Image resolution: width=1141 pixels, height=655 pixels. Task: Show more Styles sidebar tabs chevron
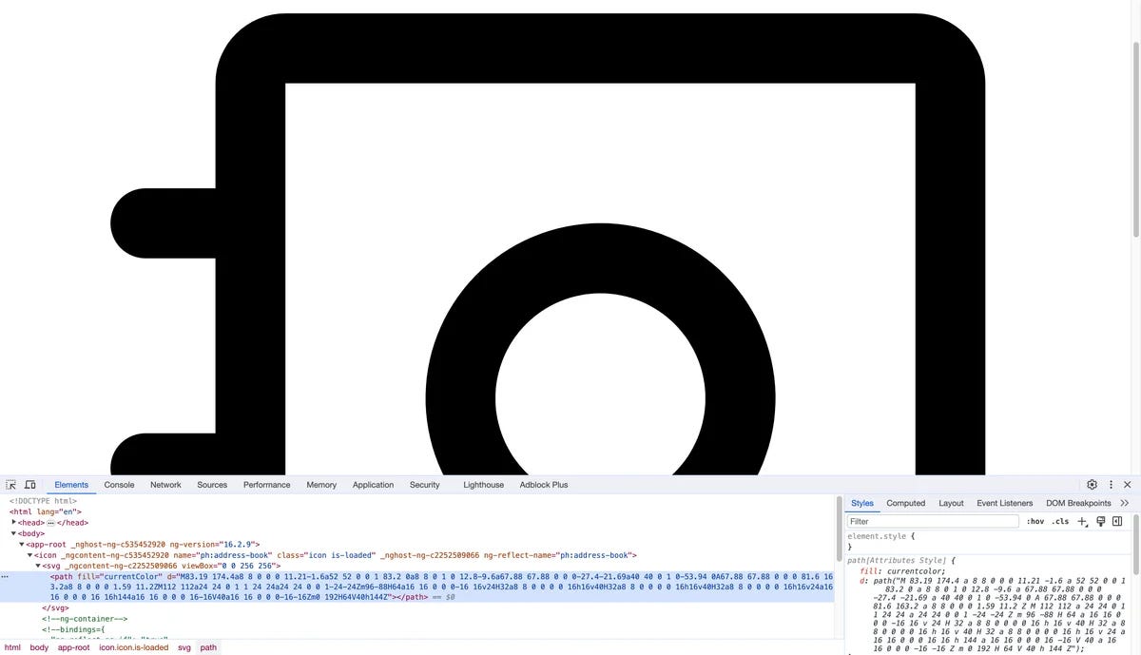pyautogui.click(x=1125, y=503)
